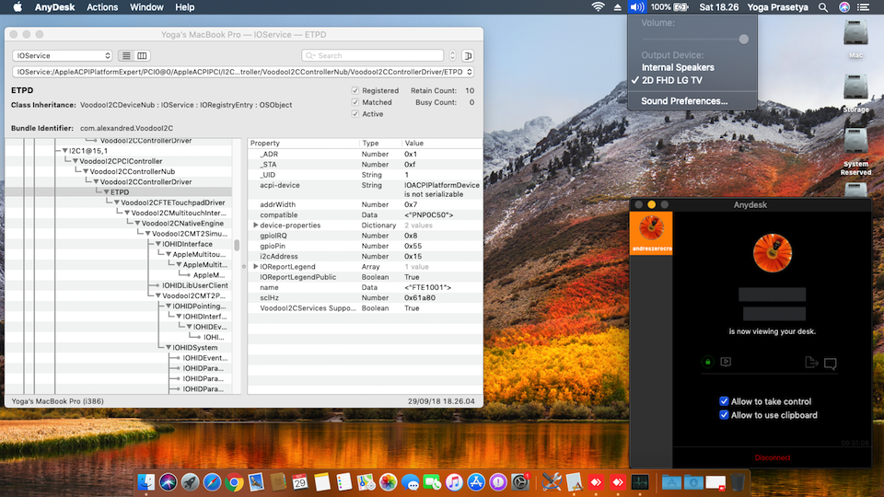Toggle the Registered checkbox
Viewport: 884px width, 497px height.
pos(355,91)
